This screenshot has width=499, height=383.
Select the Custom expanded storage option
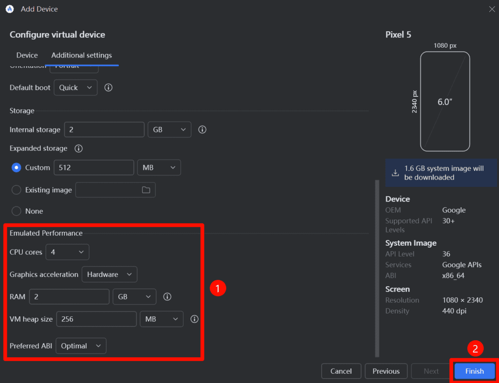17,167
